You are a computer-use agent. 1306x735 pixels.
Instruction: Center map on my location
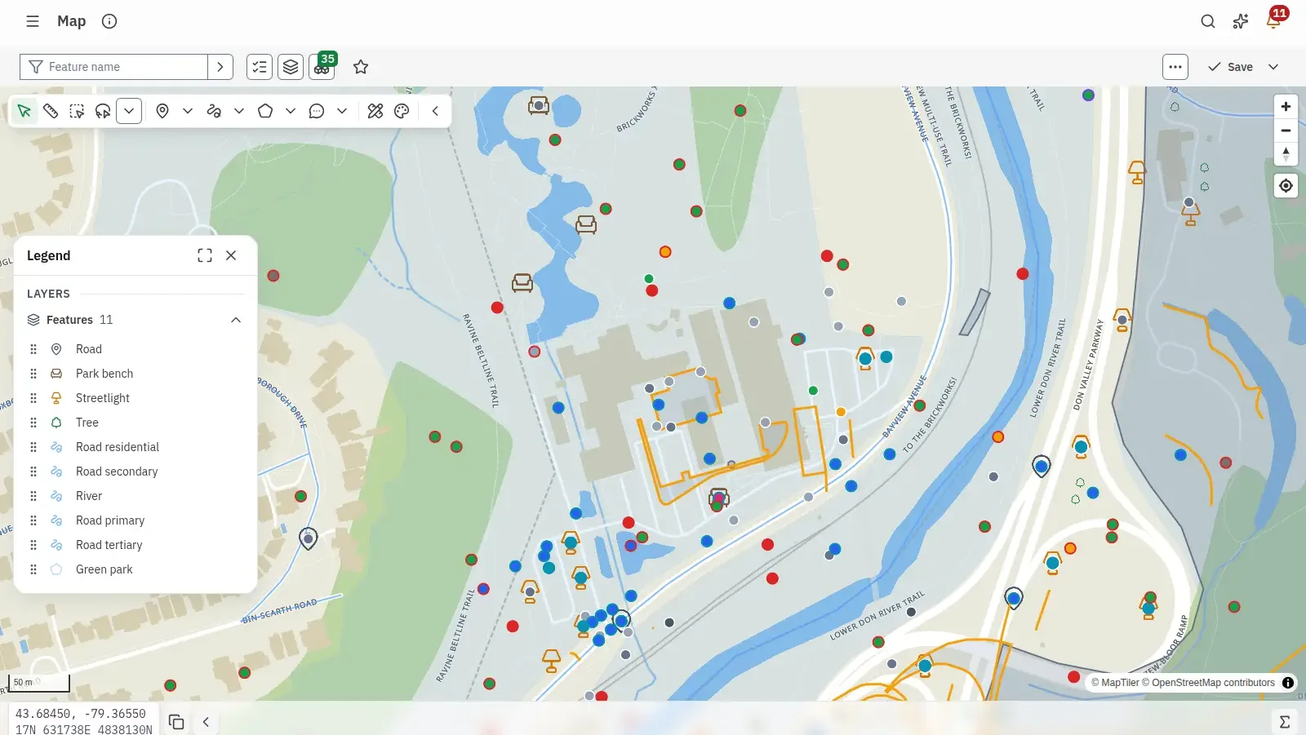(1286, 186)
